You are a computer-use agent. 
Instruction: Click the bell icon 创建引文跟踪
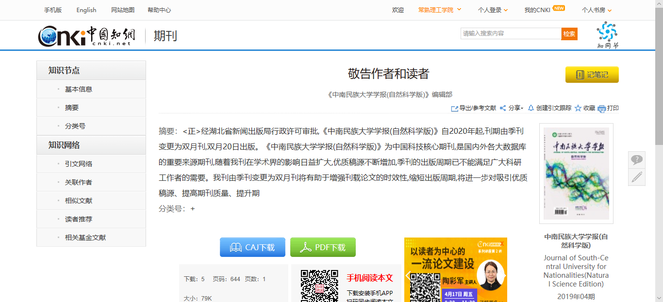531,108
